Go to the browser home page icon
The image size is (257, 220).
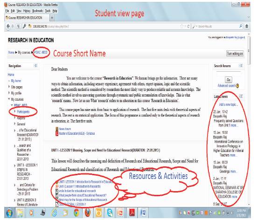click(247, 26)
